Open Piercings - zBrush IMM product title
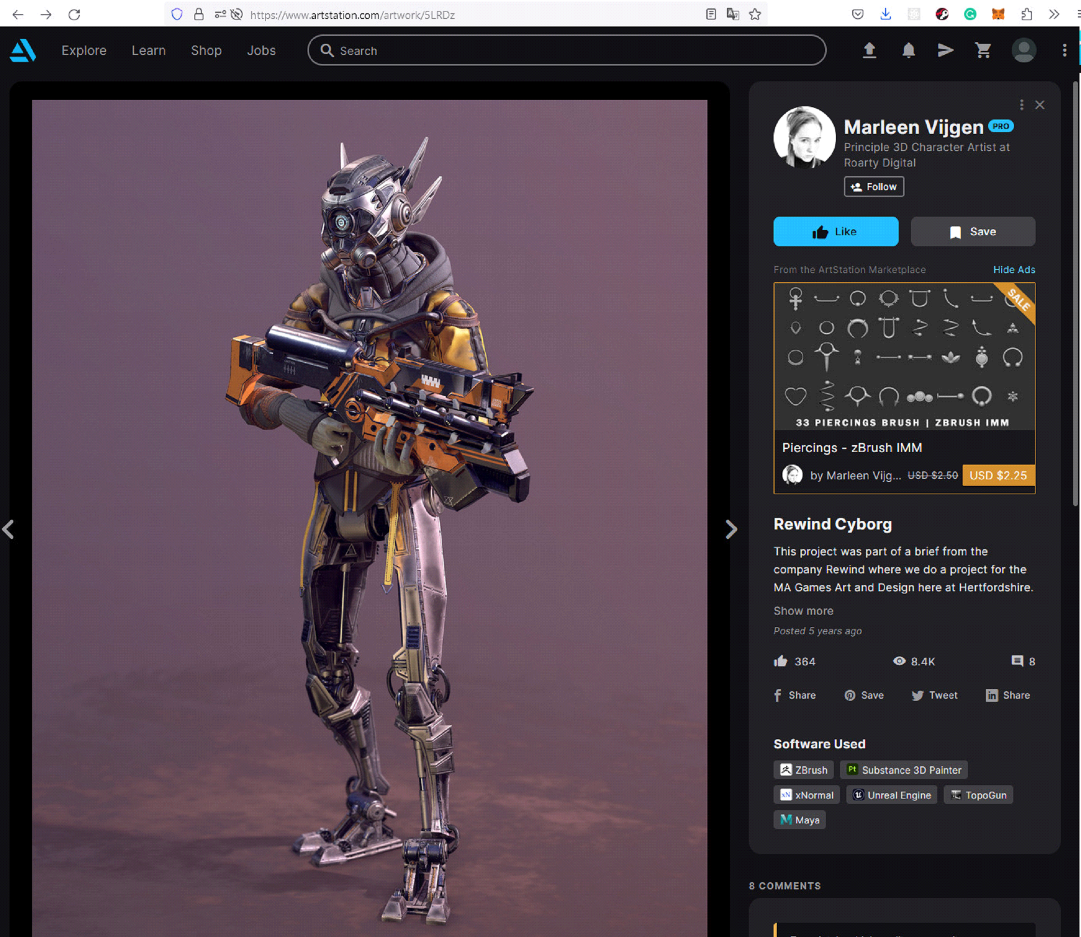This screenshot has width=1081, height=937. coord(852,448)
